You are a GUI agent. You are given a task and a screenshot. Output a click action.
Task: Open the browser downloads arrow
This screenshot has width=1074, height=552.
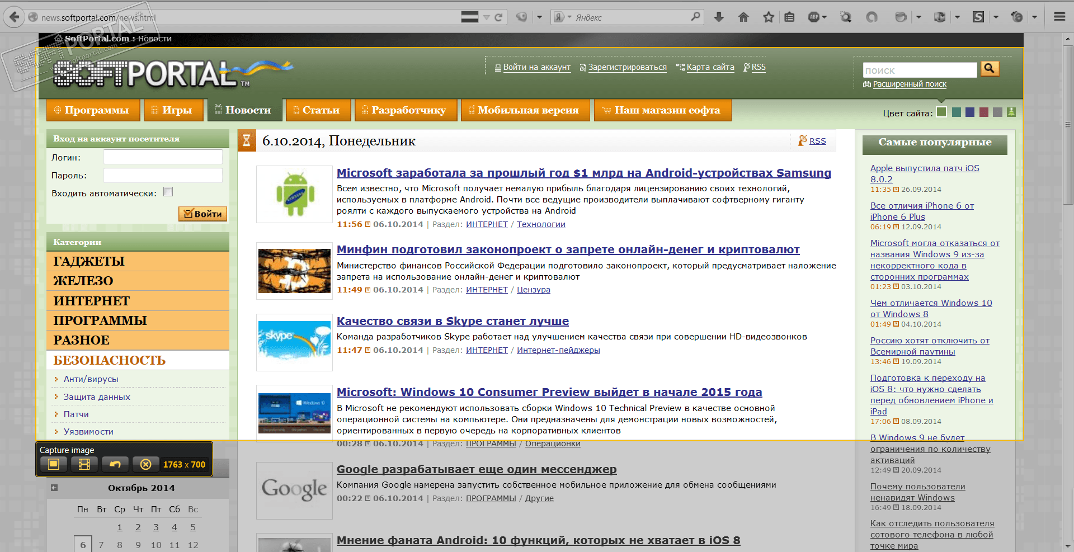(x=719, y=17)
